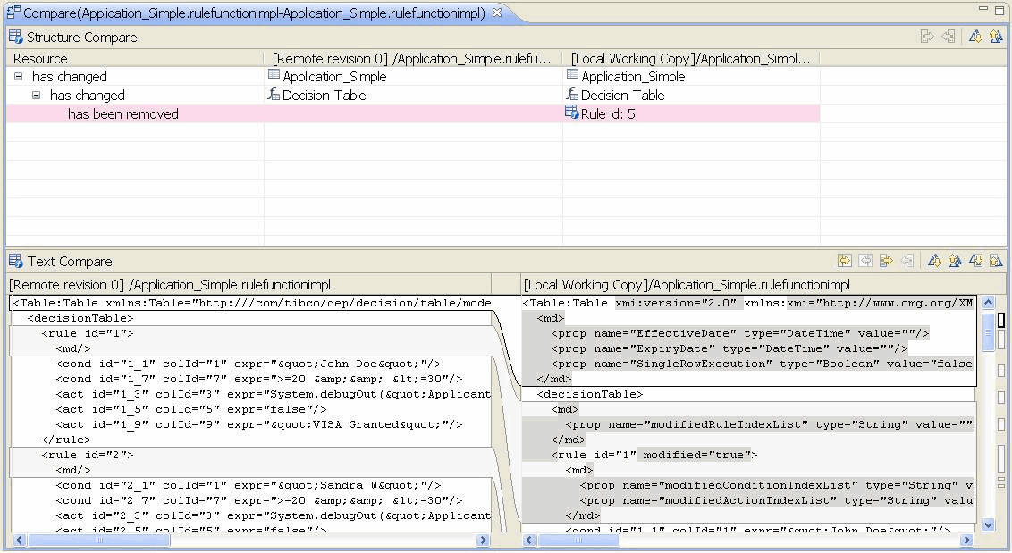Jump to previous change in Text Compare toolbar

tap(996, 261)
